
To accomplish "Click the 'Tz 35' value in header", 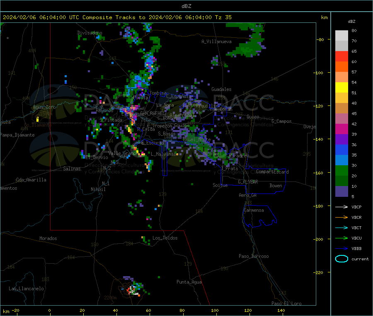I will [223, 17].
